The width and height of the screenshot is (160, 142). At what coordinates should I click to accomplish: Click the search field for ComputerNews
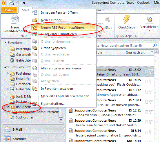124,46
